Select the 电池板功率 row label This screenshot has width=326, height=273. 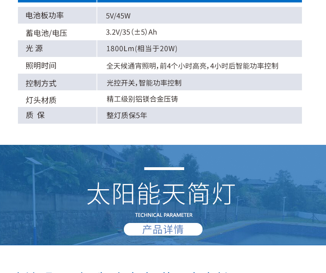pyautogui.click(x=45, y=15)
